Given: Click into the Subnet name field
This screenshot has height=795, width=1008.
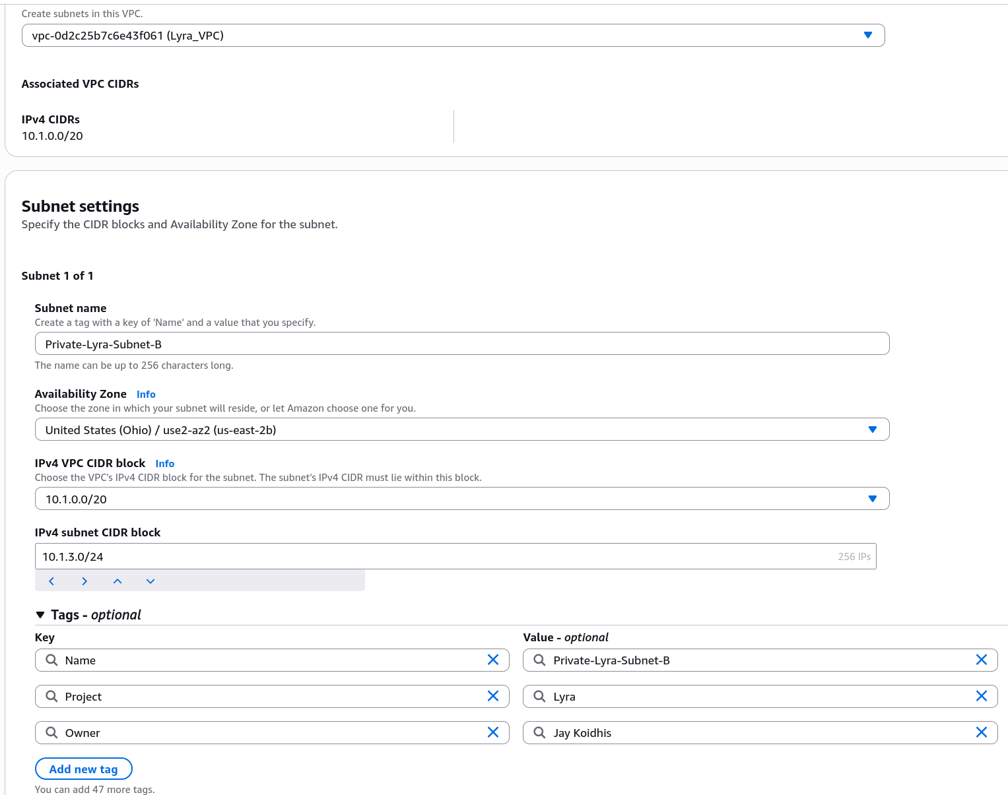Looking at the screenshot, I should click(x=461, y=344).
